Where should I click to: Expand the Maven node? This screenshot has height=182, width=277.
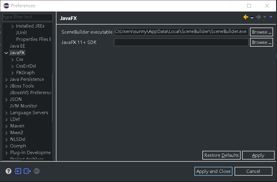pyautogui.click(x=6, y=127)
